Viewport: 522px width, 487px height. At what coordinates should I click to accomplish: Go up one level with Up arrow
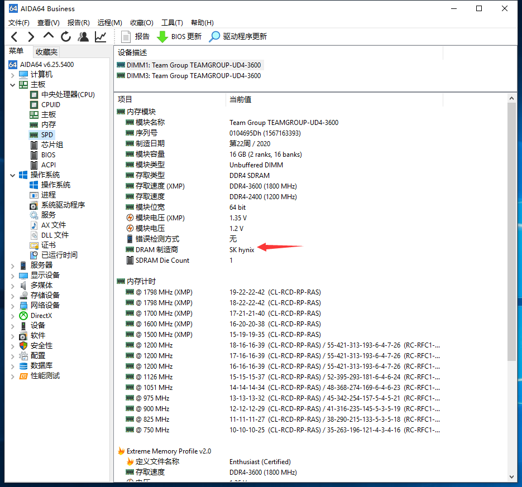49,37
